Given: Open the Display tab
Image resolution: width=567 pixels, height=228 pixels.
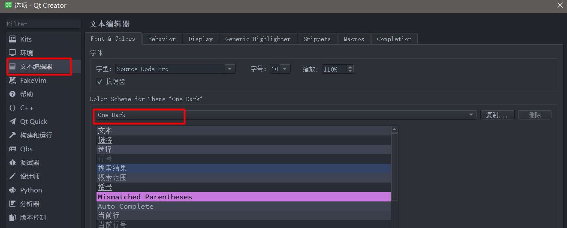Looking at the screenshot, I should tap(200, 39).
